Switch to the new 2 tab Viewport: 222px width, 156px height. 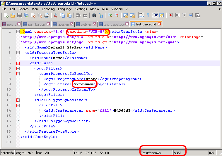click(11, 25)
